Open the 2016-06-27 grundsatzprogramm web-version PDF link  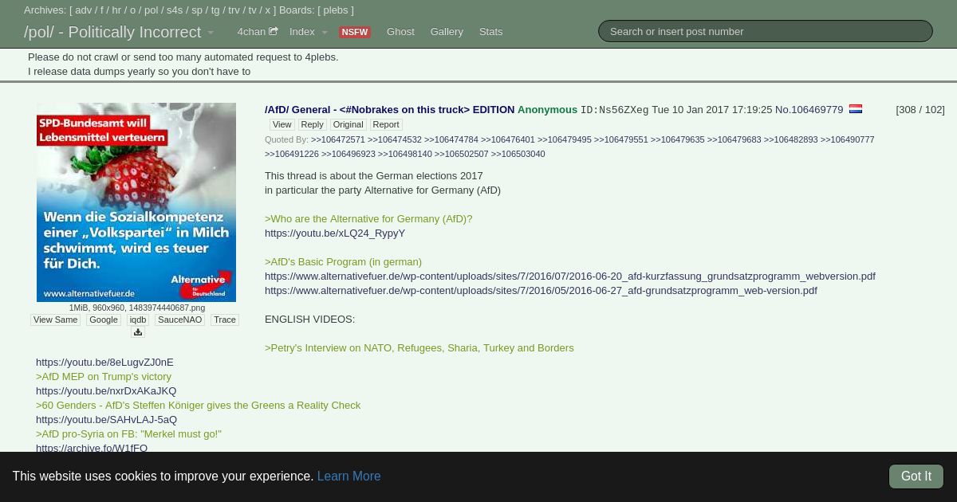[x=541, y=291]
